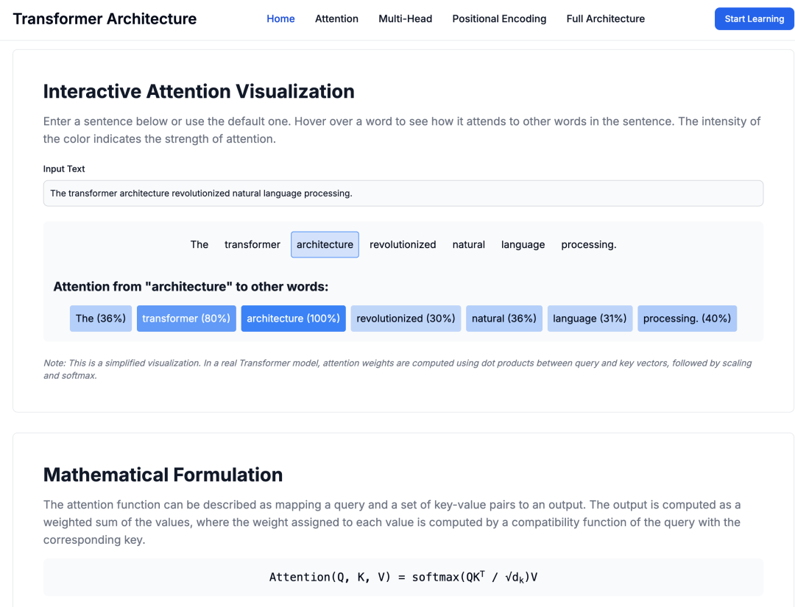Select the word token "The"

[x=199, y=244]
